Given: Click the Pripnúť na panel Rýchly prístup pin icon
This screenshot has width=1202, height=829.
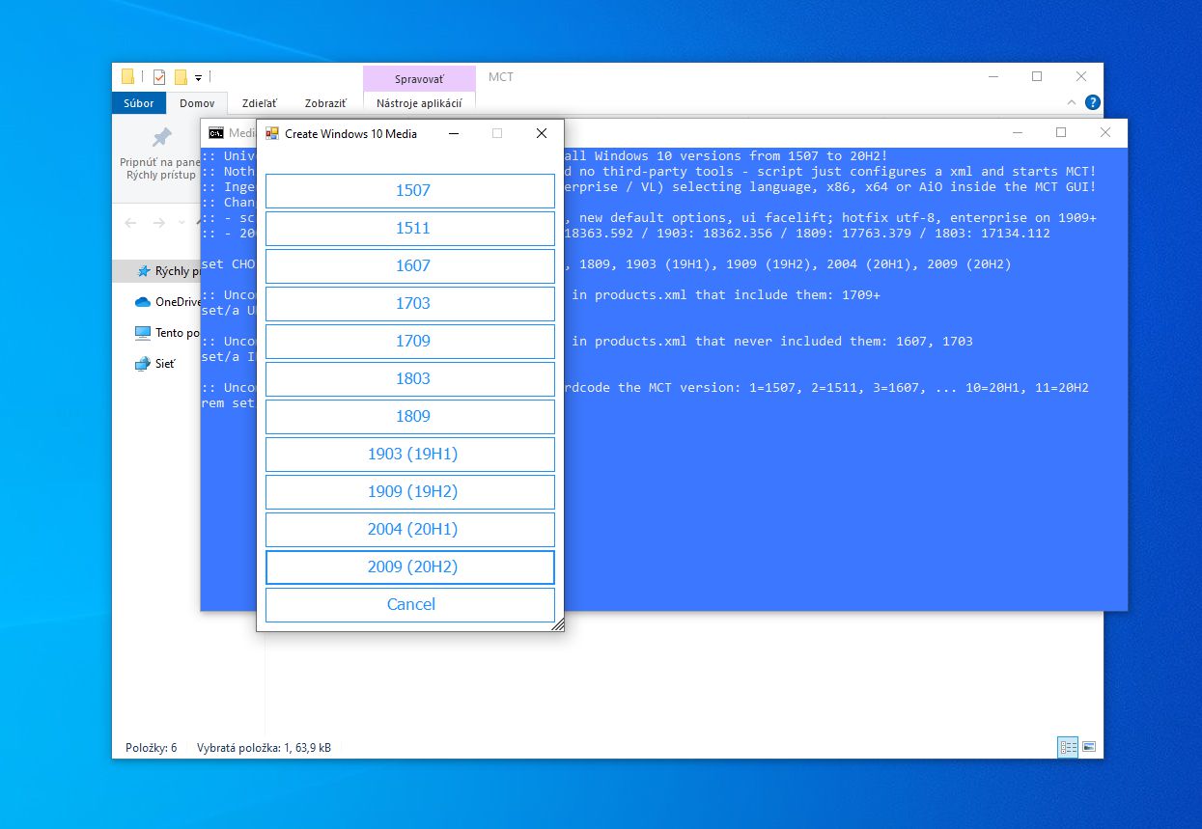Looking at the screenshot, I should pyautogui.click(x=162, y=137).
